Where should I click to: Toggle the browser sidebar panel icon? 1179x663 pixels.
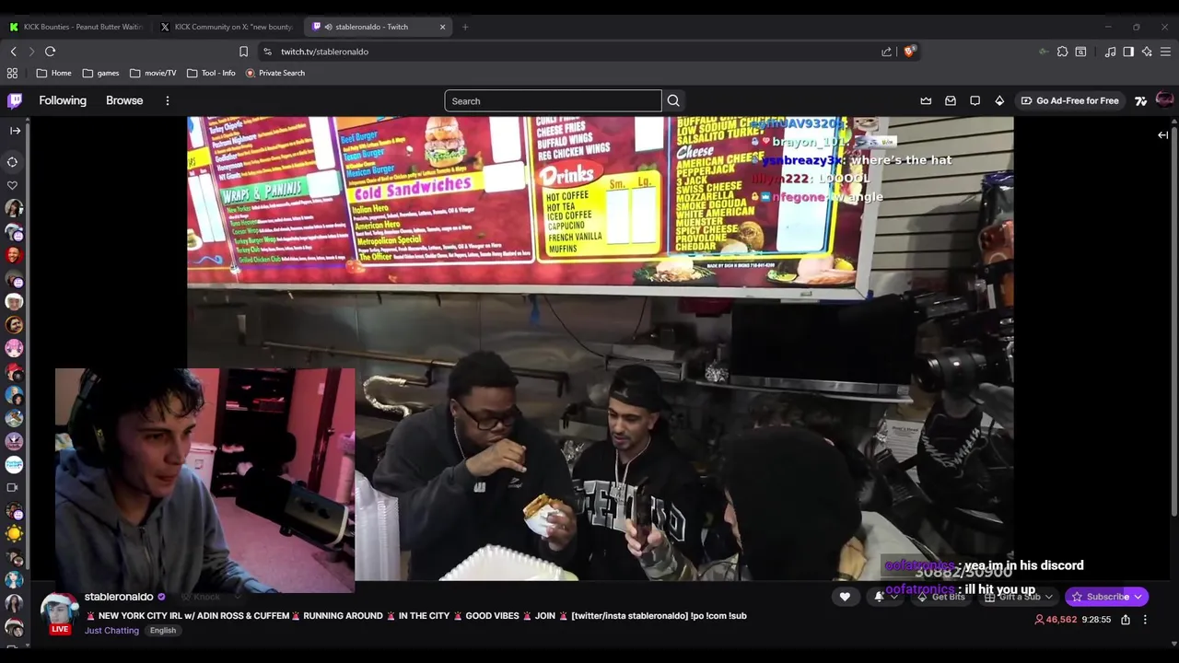pyautogui.click(x=1128, y=52)
